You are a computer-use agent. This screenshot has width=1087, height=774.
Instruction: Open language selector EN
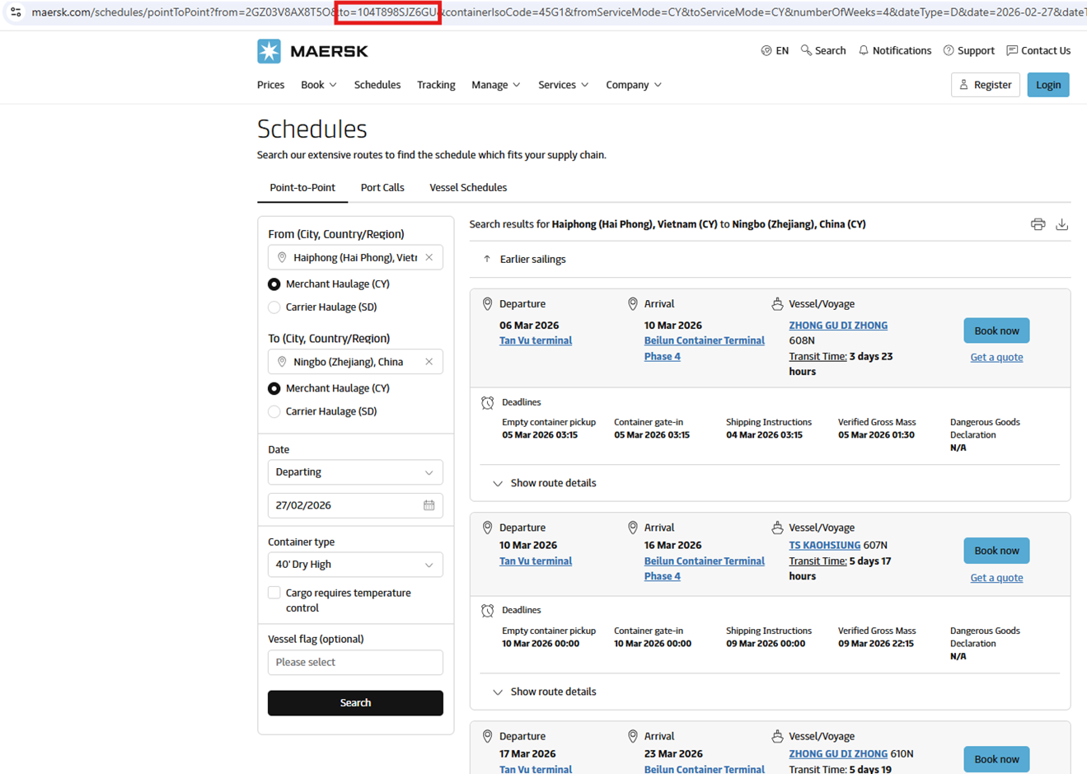click(x=775, y=50)
